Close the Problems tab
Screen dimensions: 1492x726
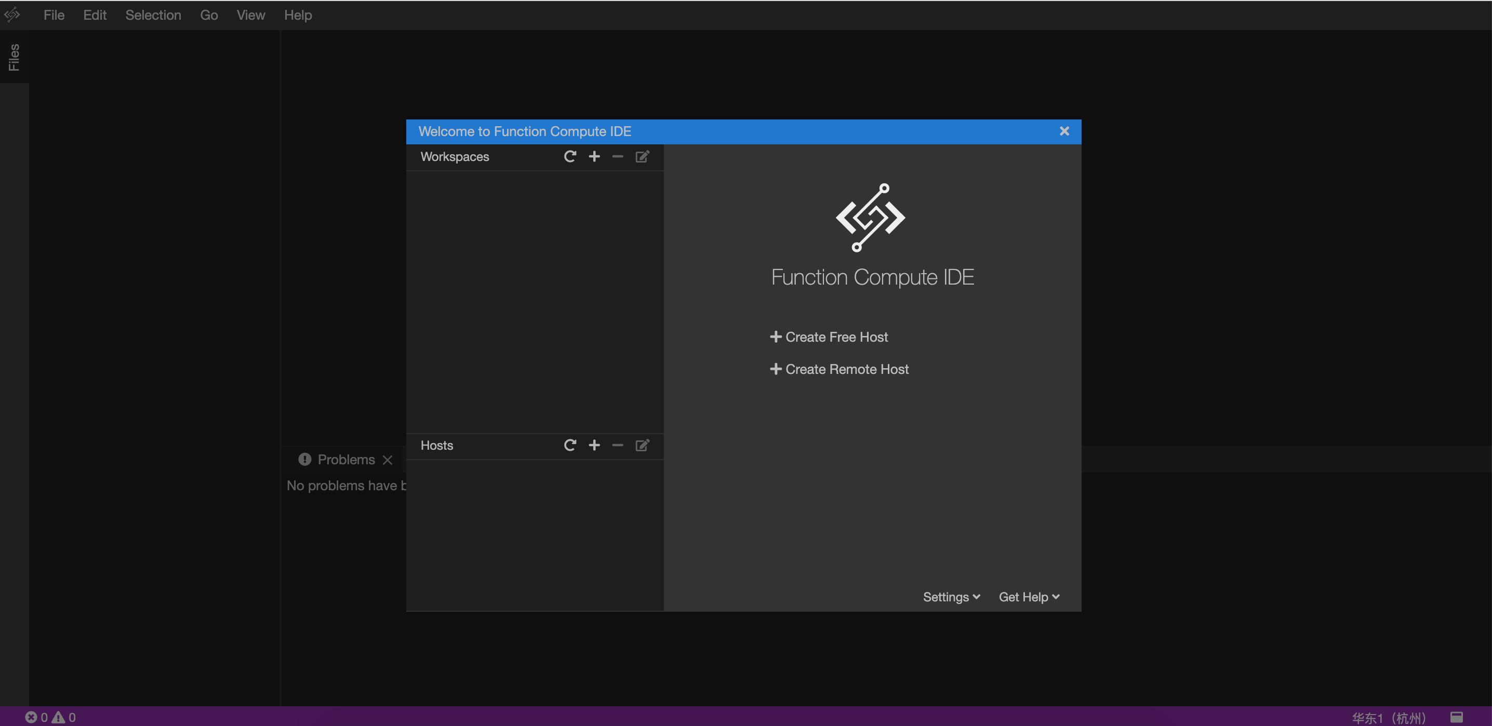pos(388,460)
